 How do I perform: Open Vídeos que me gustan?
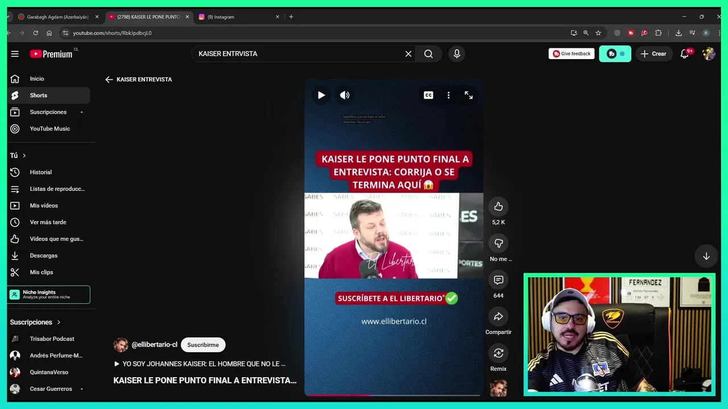[49, 239]
